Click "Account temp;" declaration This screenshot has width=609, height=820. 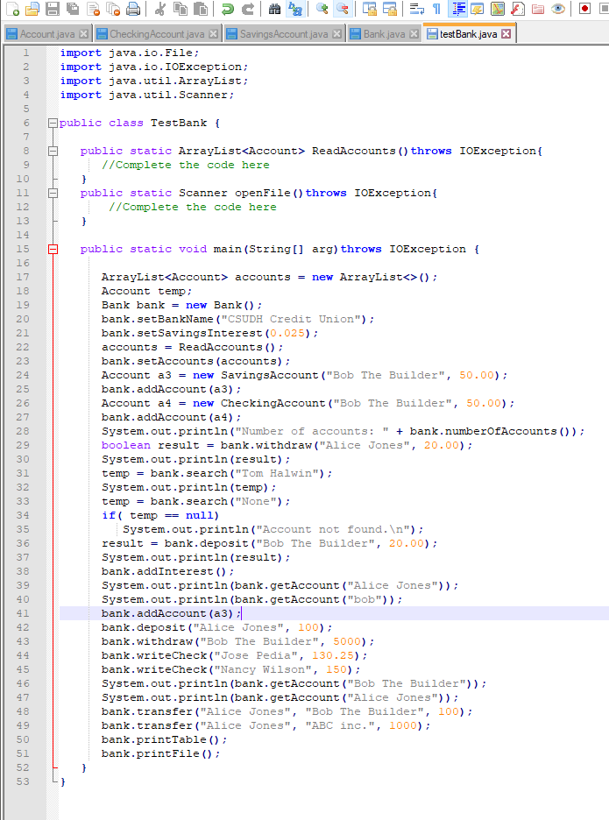pyautogui.click(x=147, y=291)
